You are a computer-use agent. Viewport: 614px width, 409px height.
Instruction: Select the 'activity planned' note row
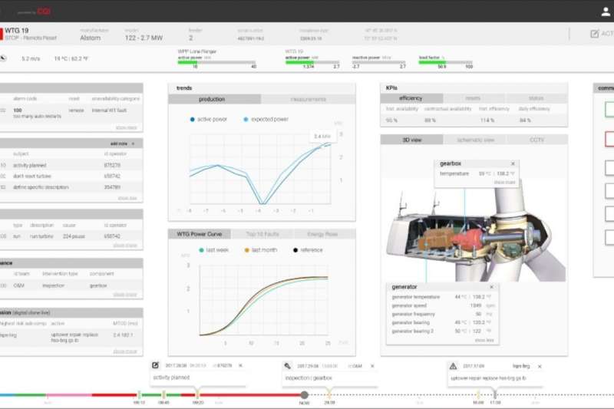click(x=71, y=165)
